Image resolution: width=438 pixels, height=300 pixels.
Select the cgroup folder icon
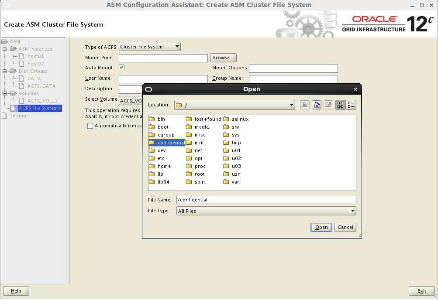[152, 135]
